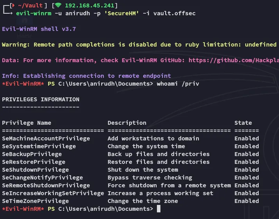The height and width of the screenshot is (219, 279).
Task: Click the evil-winrm command word
Action: tap(34, 13)
